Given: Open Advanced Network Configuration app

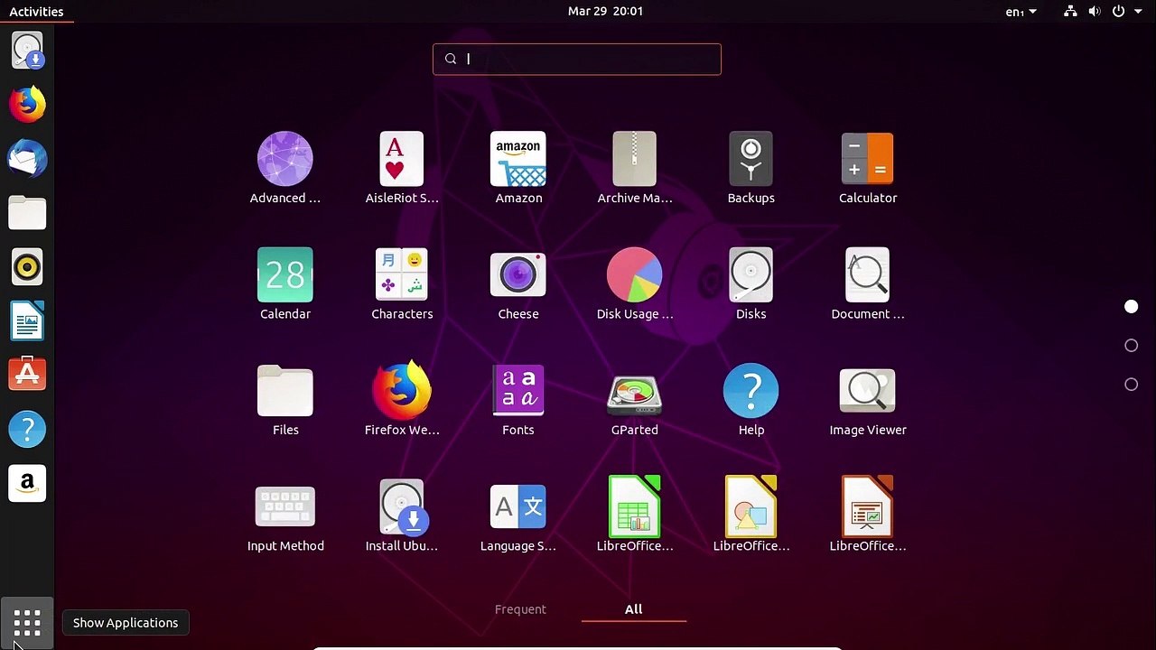Looking at the screenshot, I should [x=284, y=168].
